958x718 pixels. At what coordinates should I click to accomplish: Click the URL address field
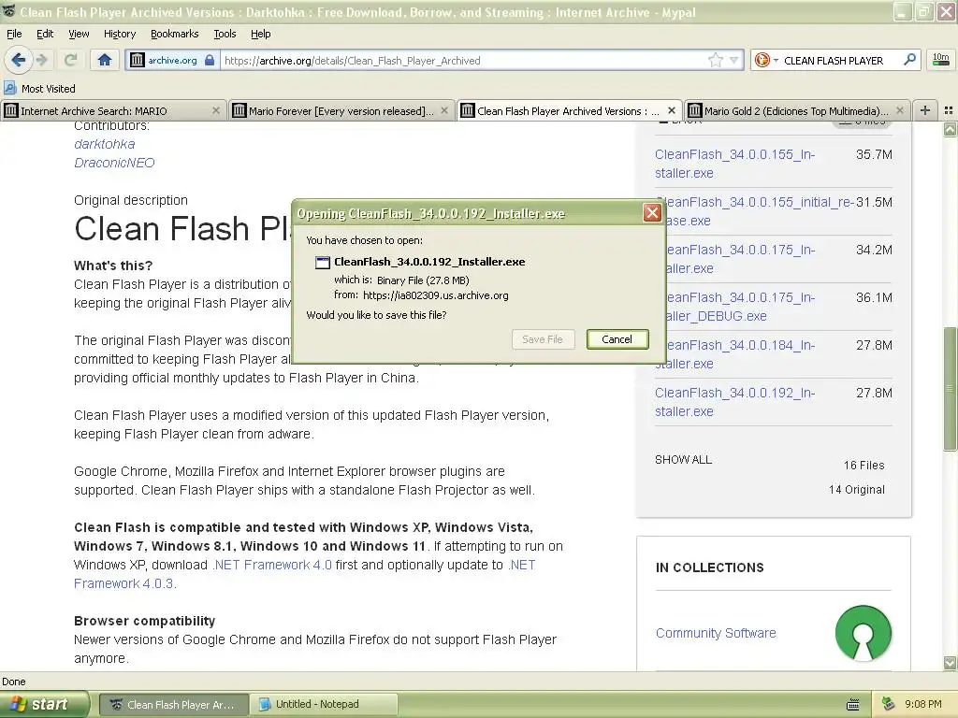[x=464, y=60]
